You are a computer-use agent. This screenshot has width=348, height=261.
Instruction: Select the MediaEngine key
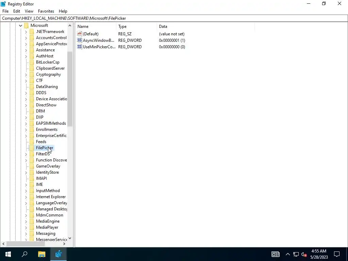tap(48, 221)
